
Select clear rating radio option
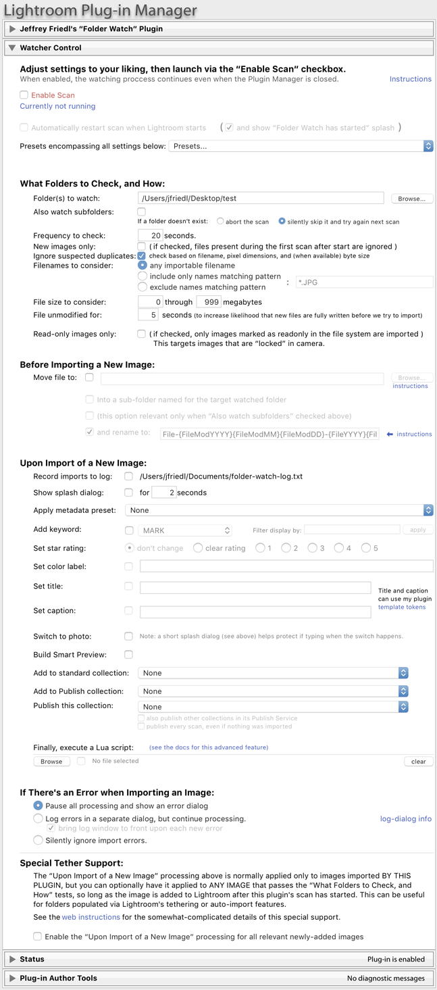coord(198,548)
